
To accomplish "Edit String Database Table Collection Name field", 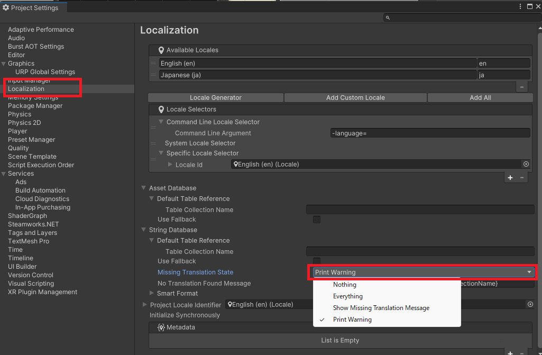I will (420, 251).
